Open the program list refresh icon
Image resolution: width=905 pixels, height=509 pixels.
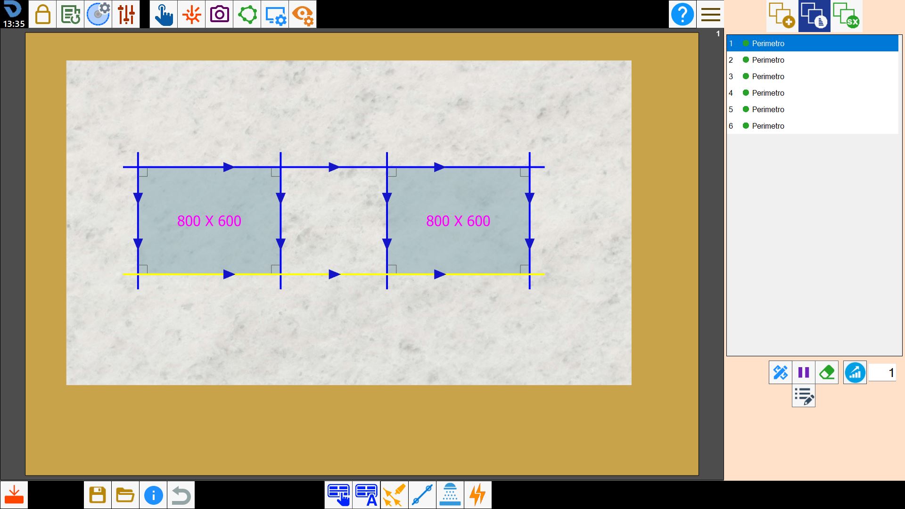pyautogui.click(x=70, y=14)
